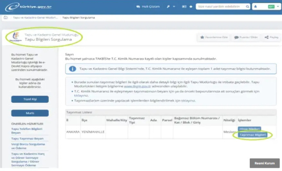
Task: Click the Mesken cell in Niteliği column
Action: click(x=230, y=132)
